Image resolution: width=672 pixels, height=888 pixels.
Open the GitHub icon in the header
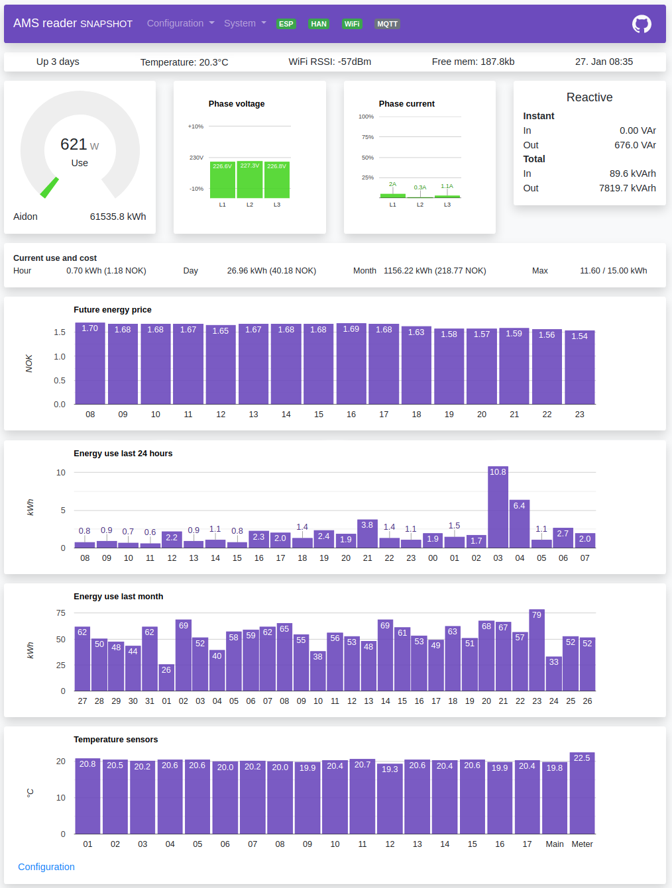pyautogui.click(x=641, y=24)
